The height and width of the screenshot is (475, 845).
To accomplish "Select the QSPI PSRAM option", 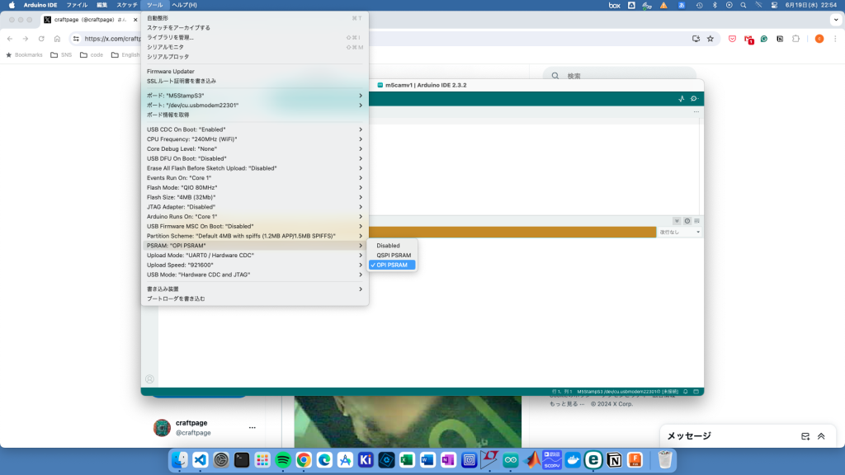I will [x=392, y=256].
